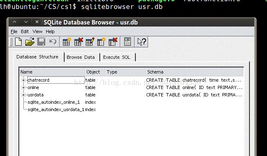The height and width of the screenshot is (156, 267).
Task: Select sqlite_autoindex_online_1 index row
Action: 132,102
